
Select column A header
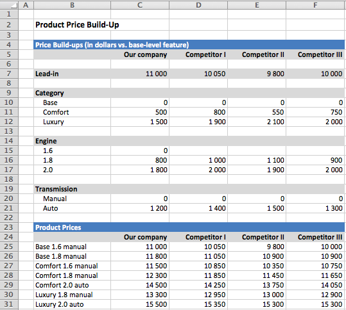point(26,5)
